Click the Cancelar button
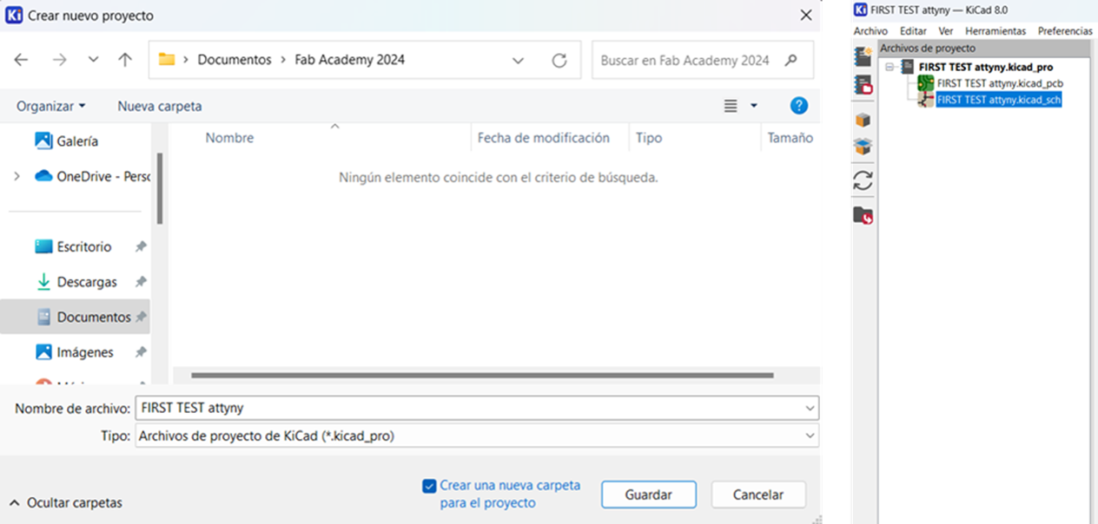The image size is (1098, 524). pos(758,495)
